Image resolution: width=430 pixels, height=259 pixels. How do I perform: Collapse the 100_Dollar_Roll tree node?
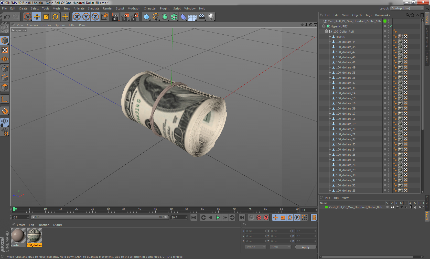[326, 31]
